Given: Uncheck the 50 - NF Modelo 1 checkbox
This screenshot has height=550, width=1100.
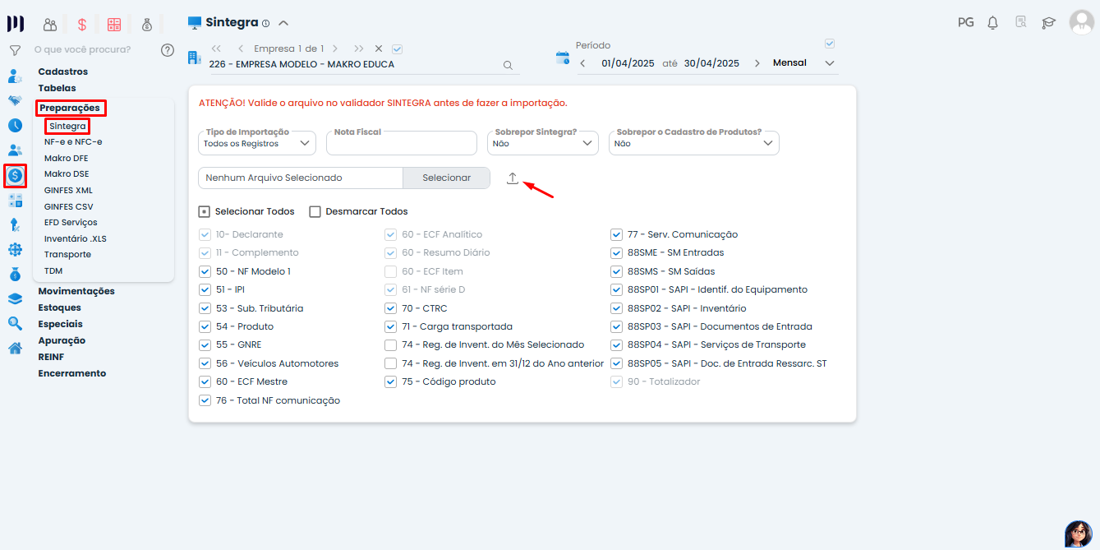Looking at the screenshot, I should [x=205, y=271].
